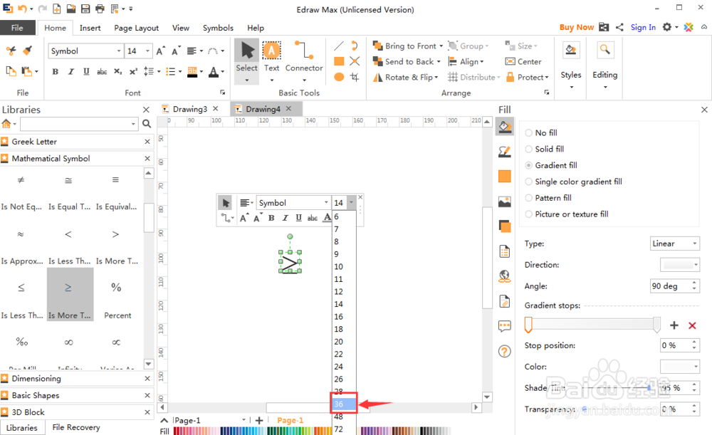
Task: Click the Buy Now link
Action: point(576,27)
